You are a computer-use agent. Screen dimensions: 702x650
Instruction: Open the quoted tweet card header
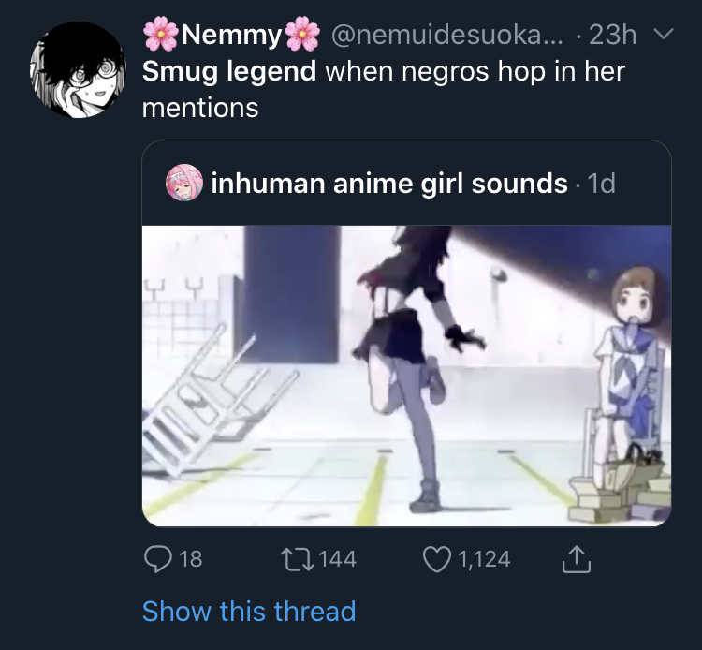point(406,183)
